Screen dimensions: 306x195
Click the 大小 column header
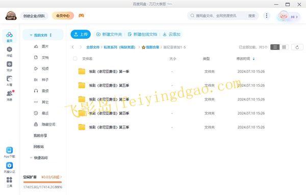coord(173,59)
